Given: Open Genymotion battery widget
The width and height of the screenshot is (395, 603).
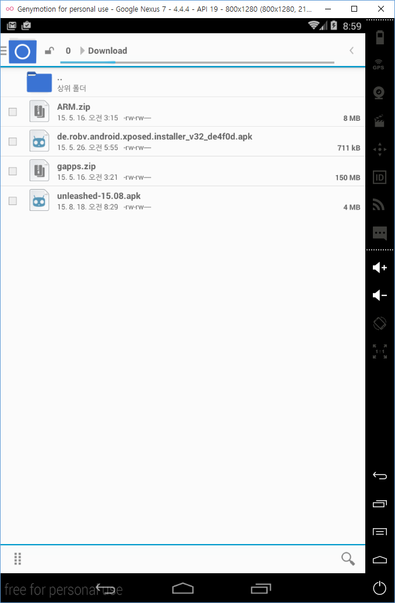Looking at the screenshot, I should 380,38.
